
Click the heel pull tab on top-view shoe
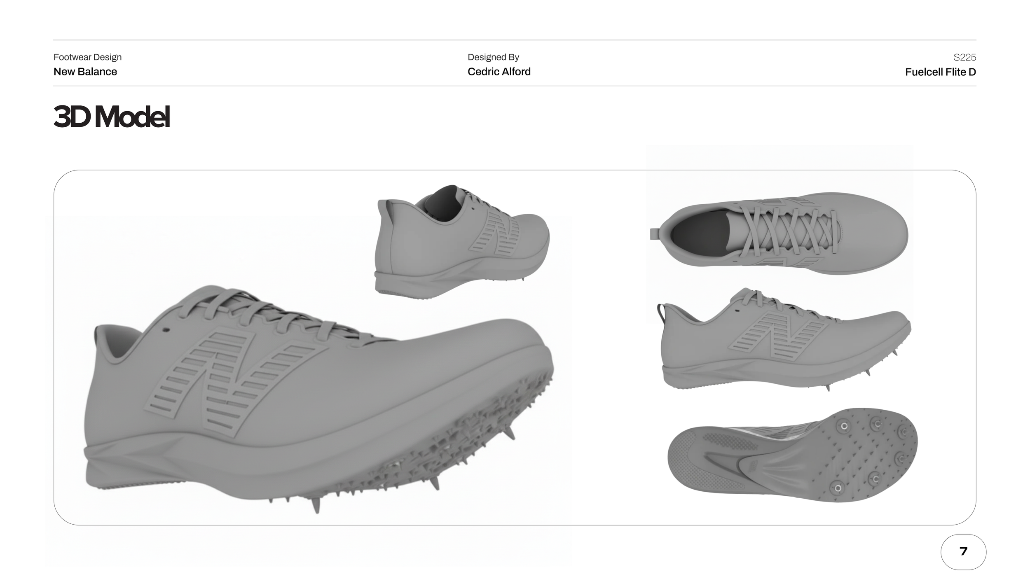click(x=654, y=234)
